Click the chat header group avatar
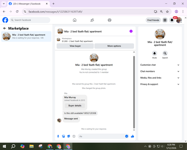 point(60,31)
